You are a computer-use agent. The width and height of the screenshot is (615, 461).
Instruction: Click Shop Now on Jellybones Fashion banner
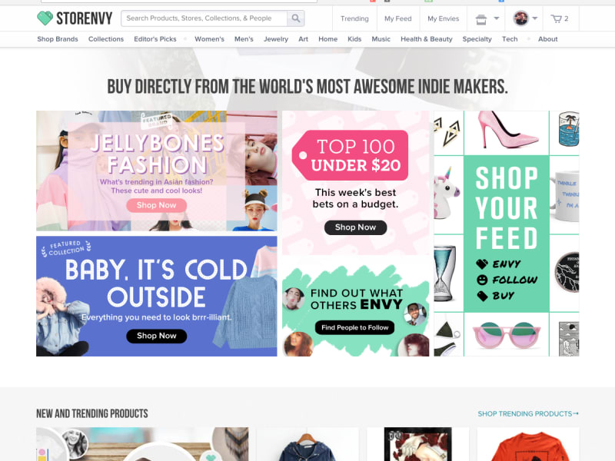pos(157,205)
